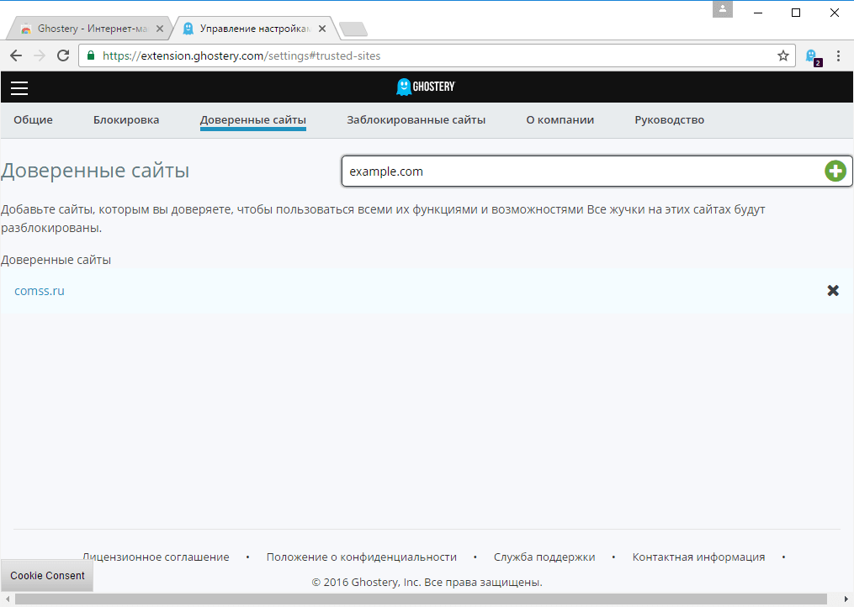
Task: Close the Ghostery settings management tab
Action: click(x=322, y=29)
